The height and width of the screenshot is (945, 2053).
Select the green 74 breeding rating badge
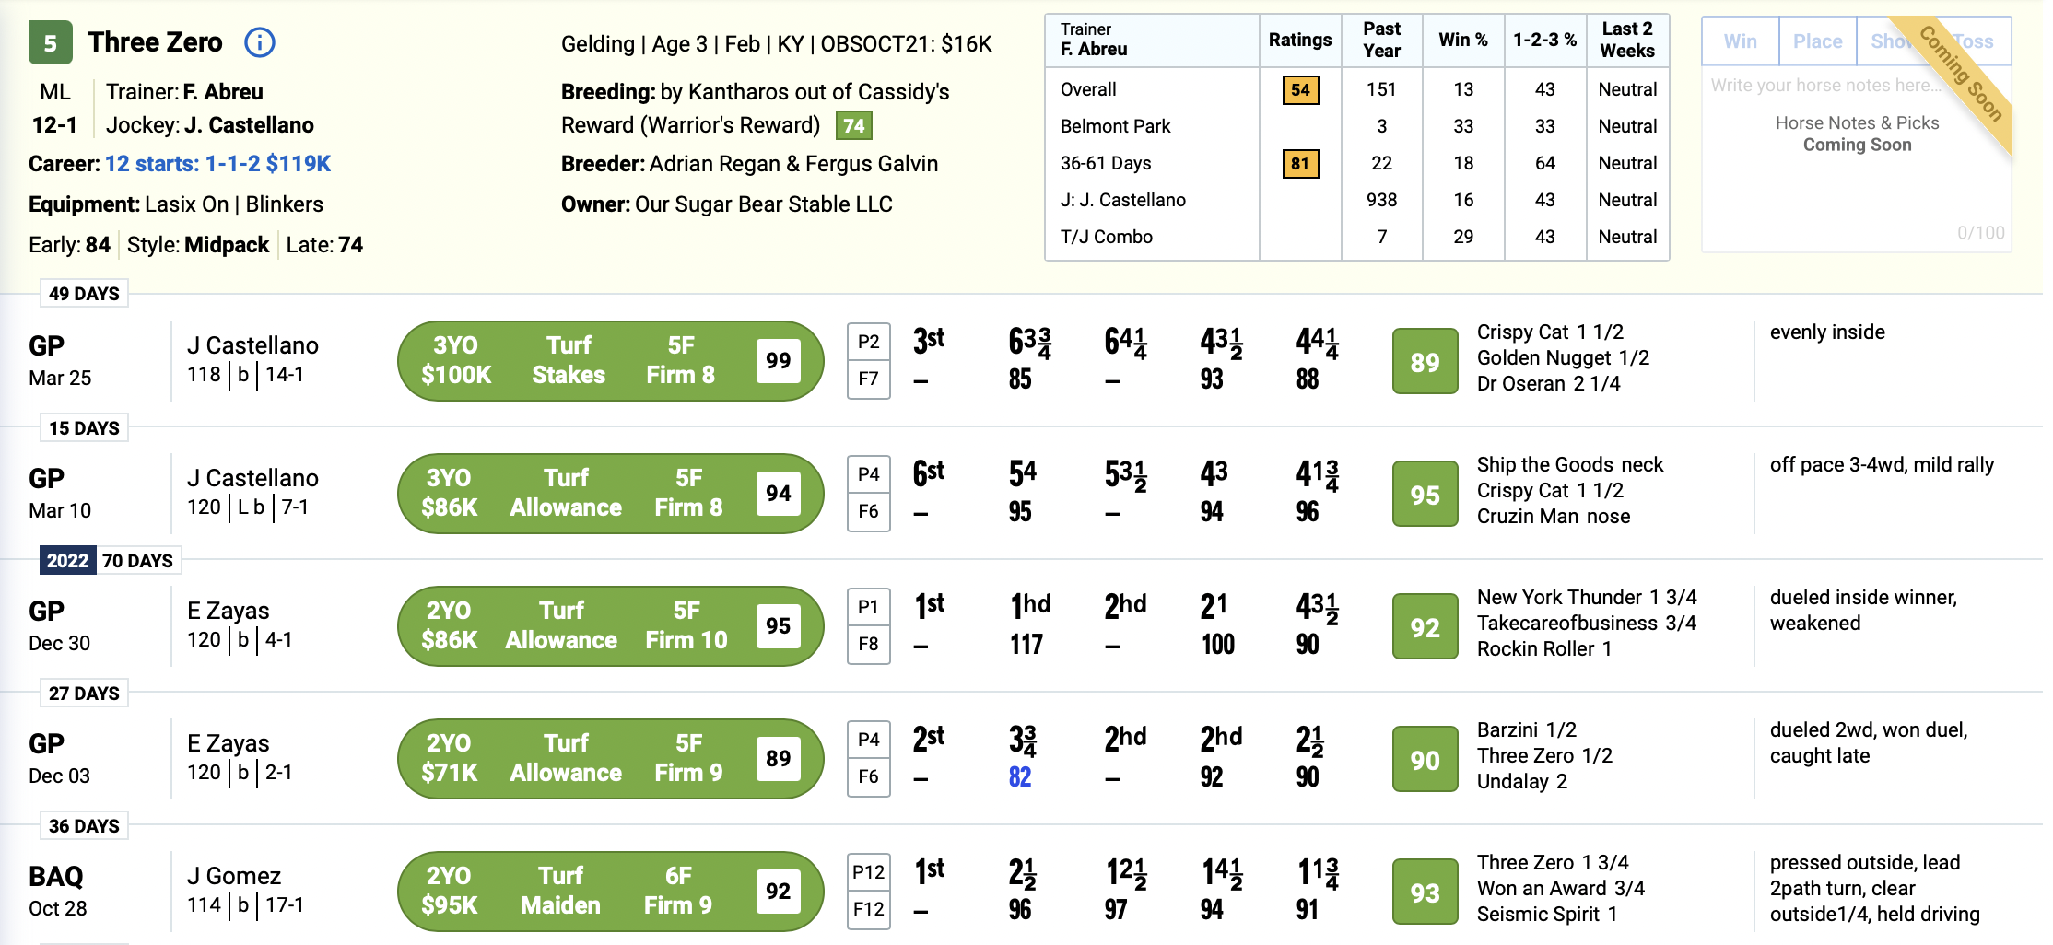(854, 125)
